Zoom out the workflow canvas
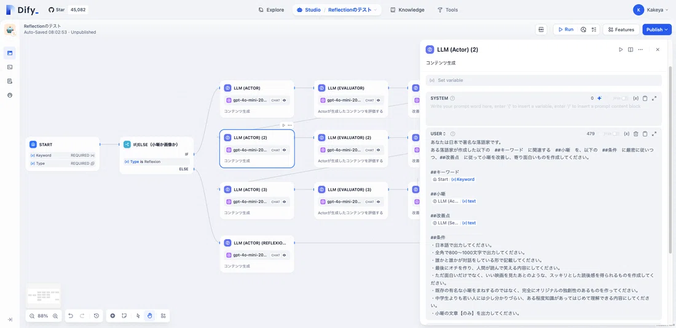This screenshot has height=328, width=676. tap(32, 316)
